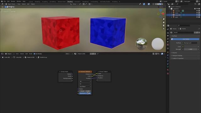Open the Surface Background shader dropdown
This screenshot has height=113, width=201.
(189, 43)
